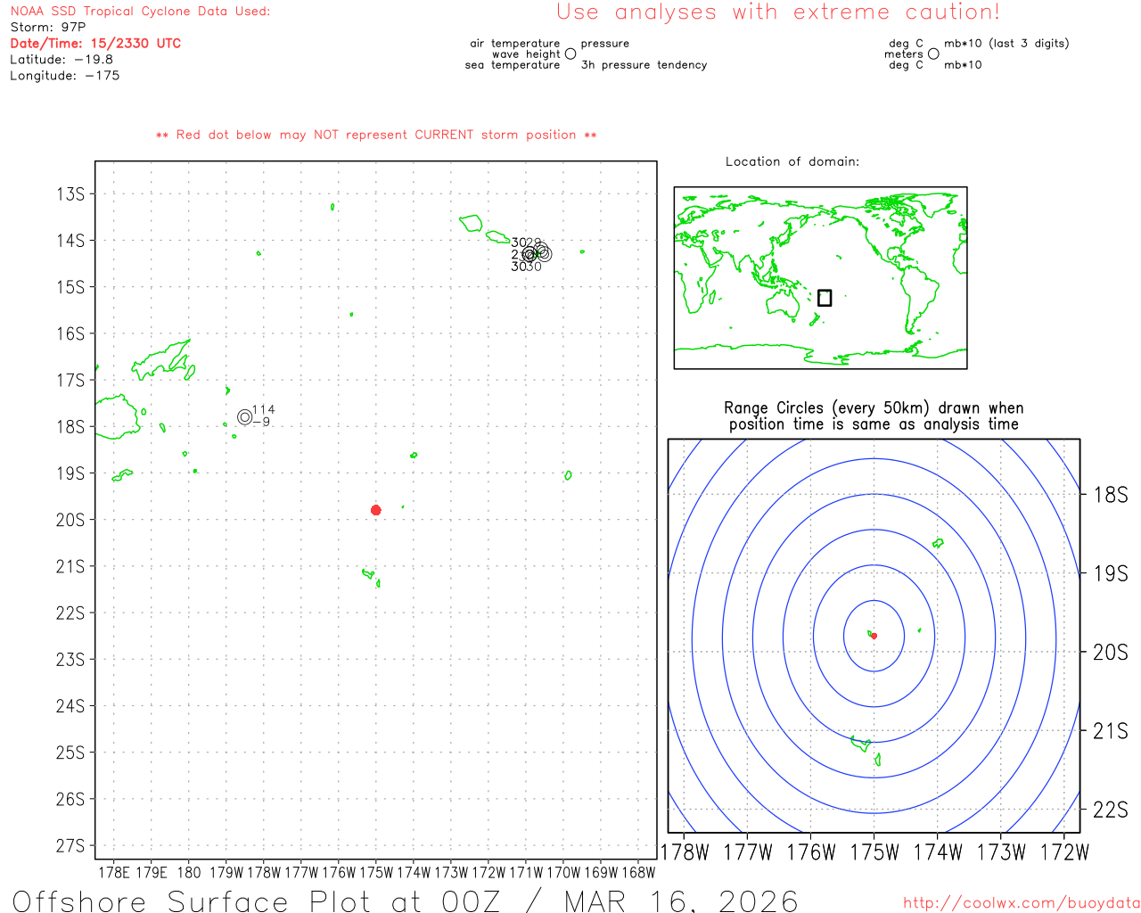Click the '178W' label below range circles map
The height and width of the screenshot is (913, 1141).
pos(685,852)
